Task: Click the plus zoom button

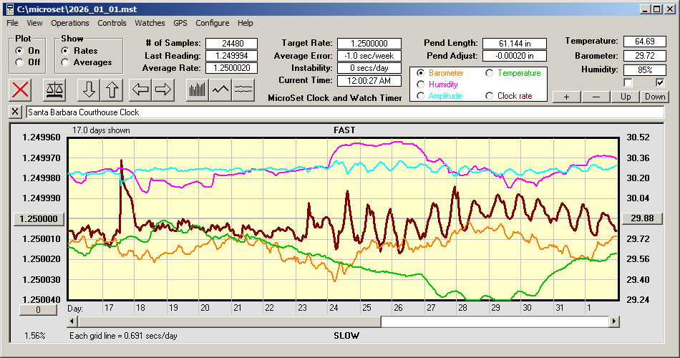Action: point(566,97)
